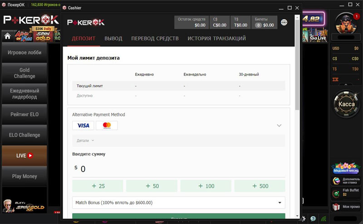Open the Match Bonus dropdown

click(x=178, y=203)
